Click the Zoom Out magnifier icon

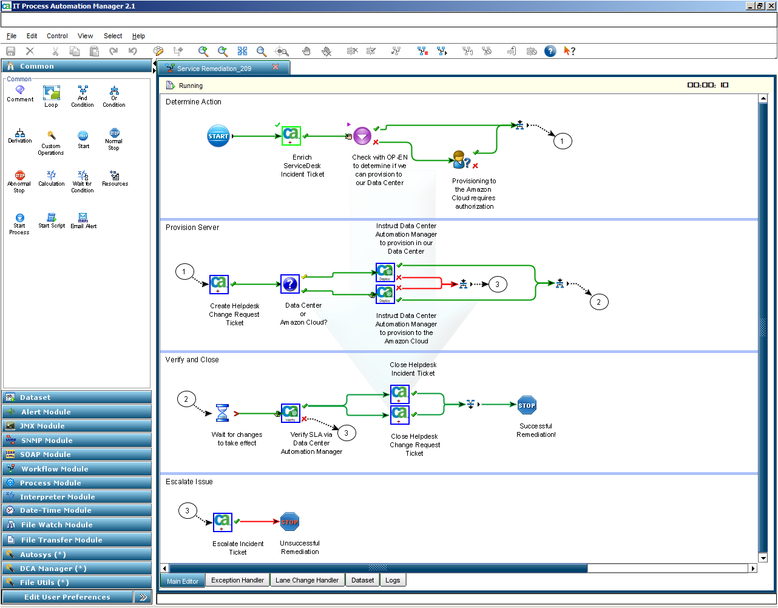(x=223, y=52)
